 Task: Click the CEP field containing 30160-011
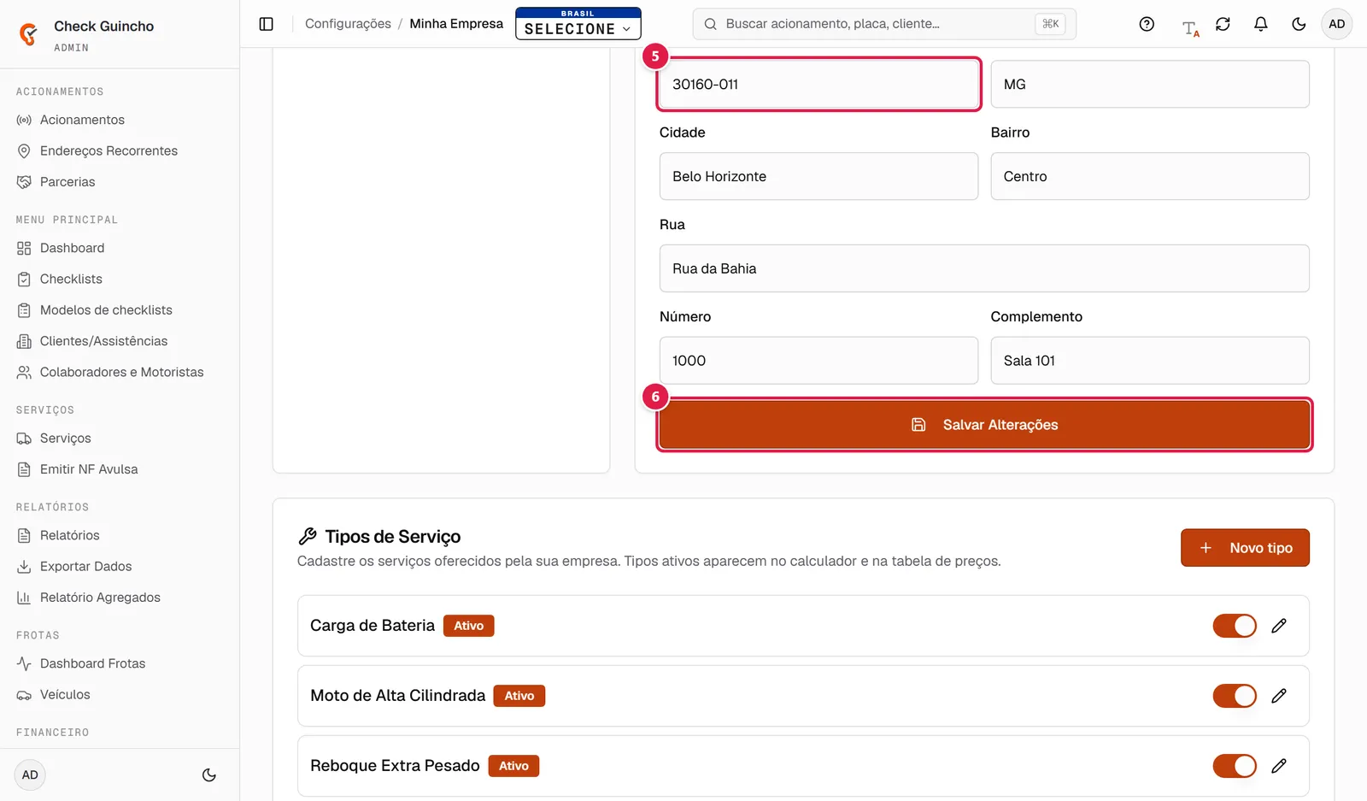pos(818,84)
